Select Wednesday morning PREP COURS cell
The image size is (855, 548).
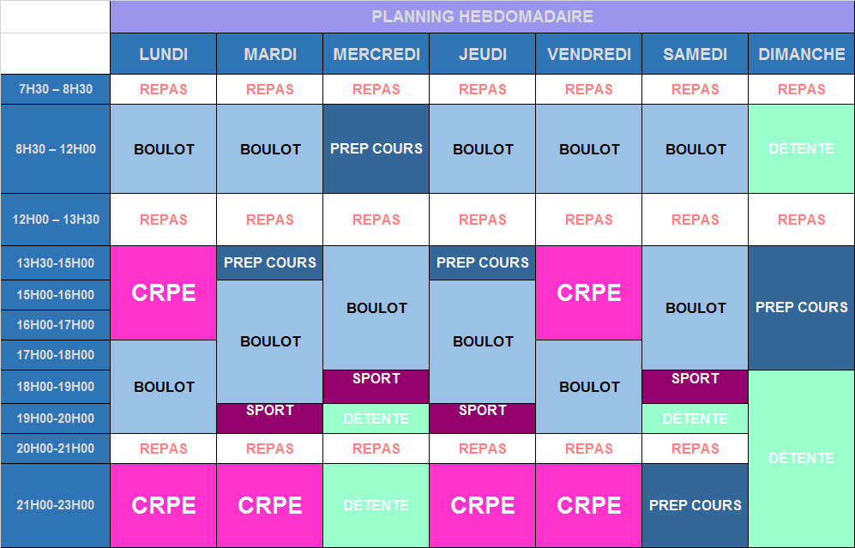tap(376, 149)
